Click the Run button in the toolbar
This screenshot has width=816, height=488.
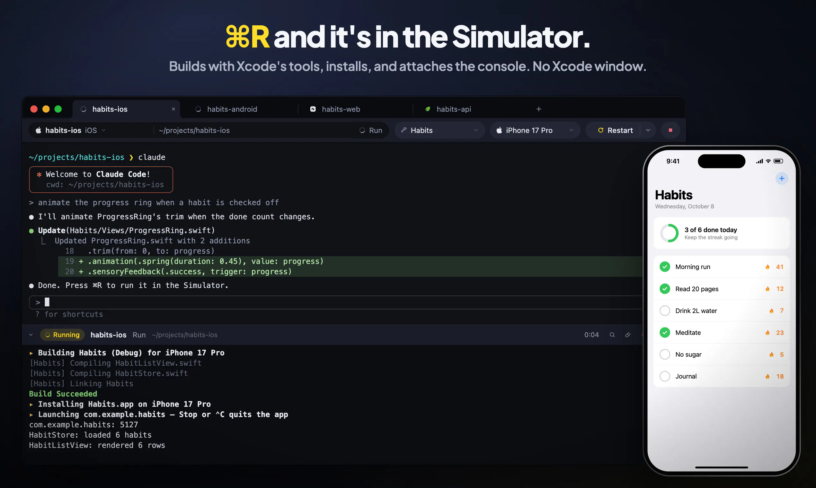[x=371, y=130]
